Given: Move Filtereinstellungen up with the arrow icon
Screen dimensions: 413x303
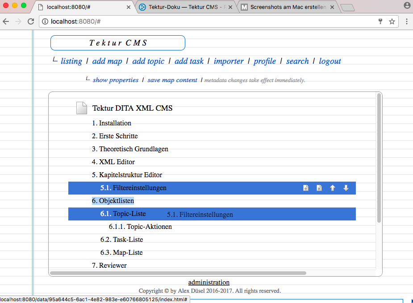Looking at the screenshot, I should [332, 188].
